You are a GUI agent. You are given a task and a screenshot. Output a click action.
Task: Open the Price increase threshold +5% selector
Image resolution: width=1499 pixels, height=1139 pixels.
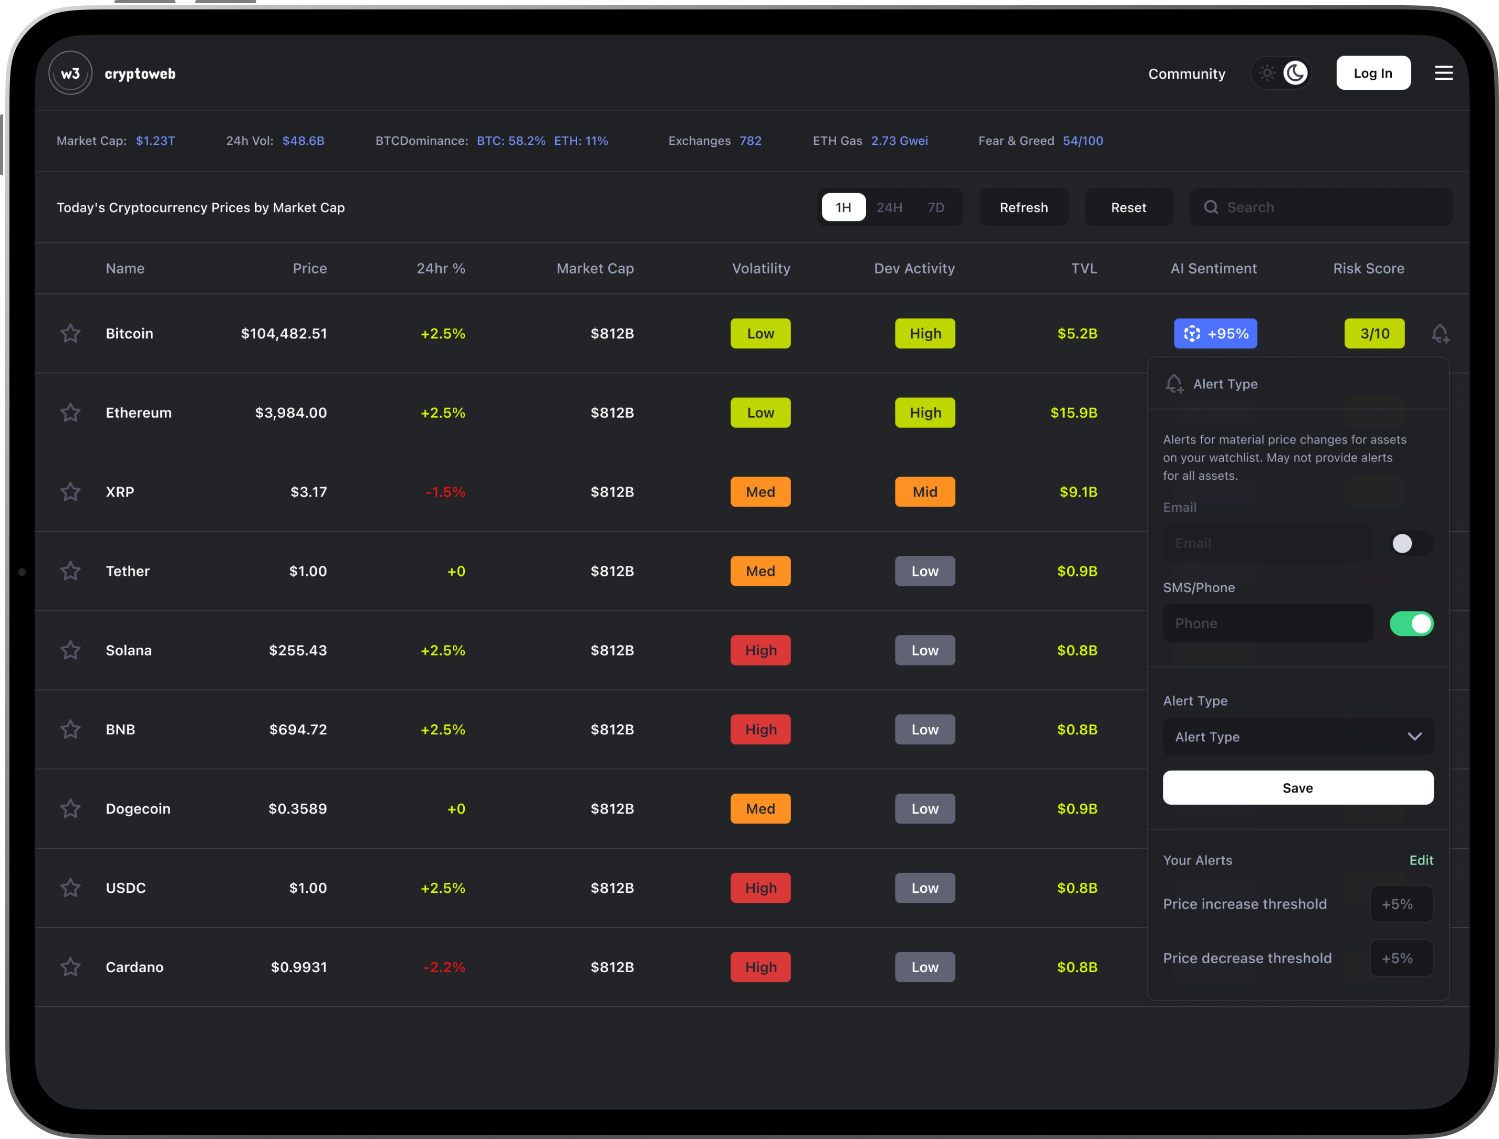coord(1401,904)
